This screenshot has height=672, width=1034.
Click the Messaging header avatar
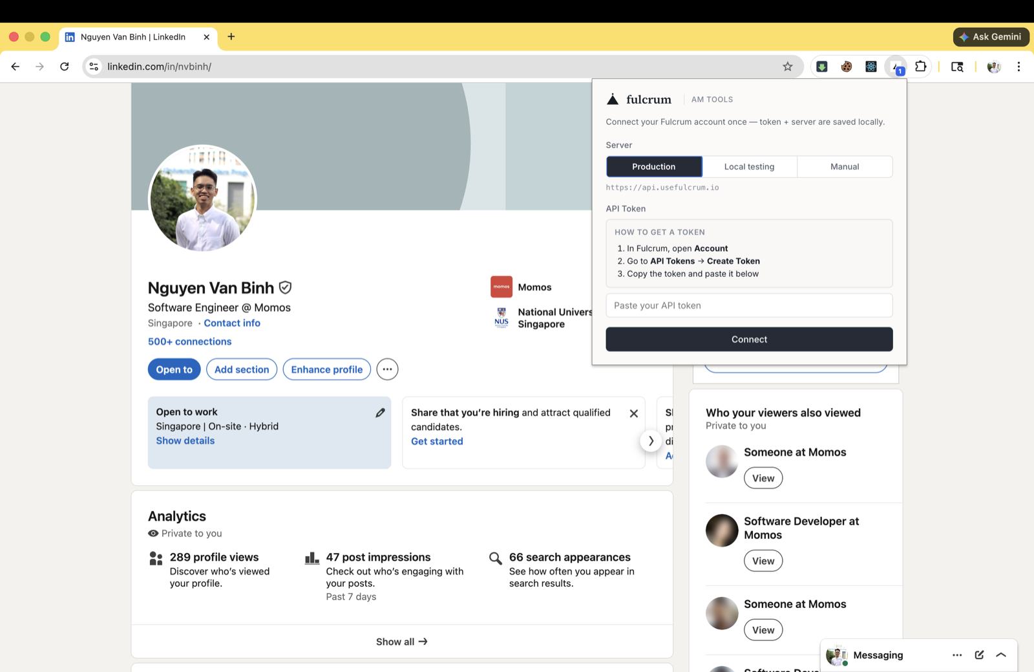tap(837, 655)
